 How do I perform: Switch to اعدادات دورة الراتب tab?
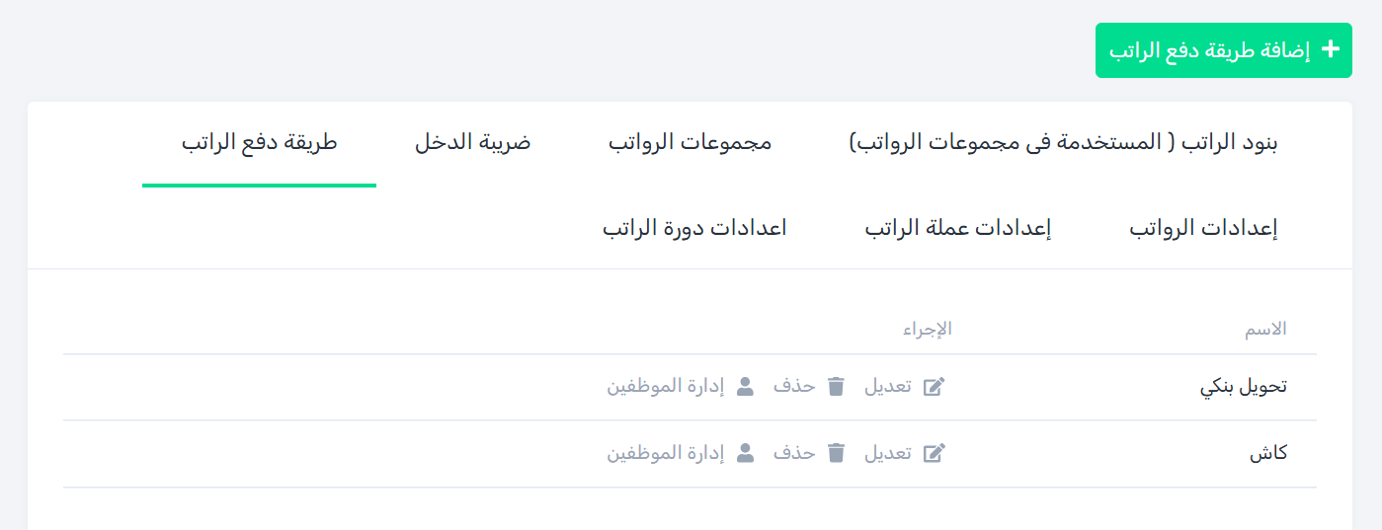[694, 229]
